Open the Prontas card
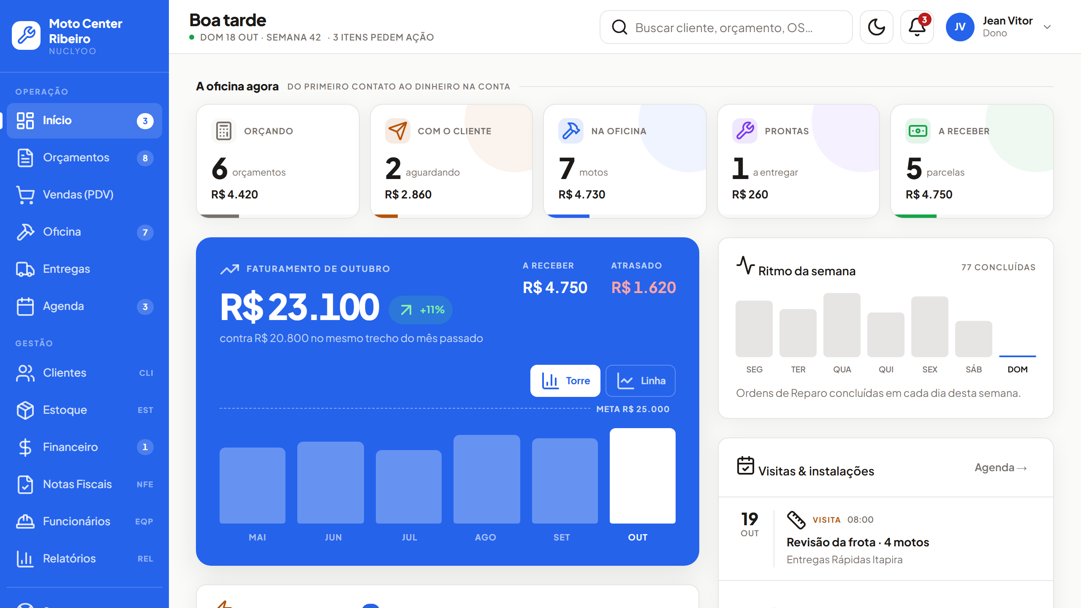Viewport: 1081px width, 608px height. coord(799,161)
